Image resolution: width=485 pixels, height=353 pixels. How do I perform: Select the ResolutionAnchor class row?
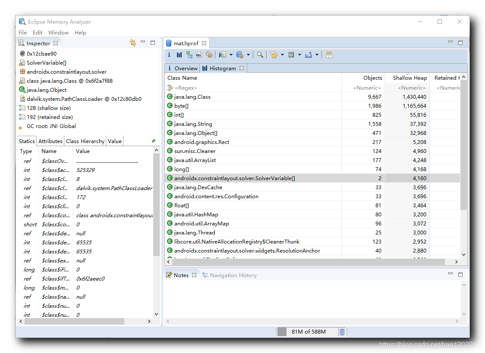click(312, 250)
